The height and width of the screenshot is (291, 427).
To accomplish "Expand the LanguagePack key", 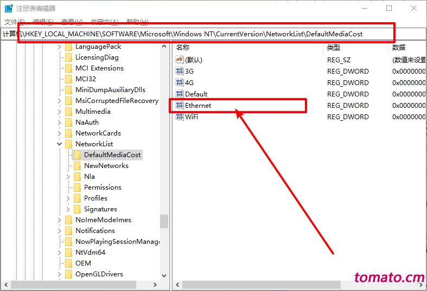I will pos(59,47).
